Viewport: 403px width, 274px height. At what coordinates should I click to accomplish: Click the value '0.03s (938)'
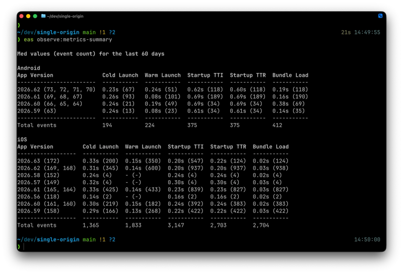(271, 168)
